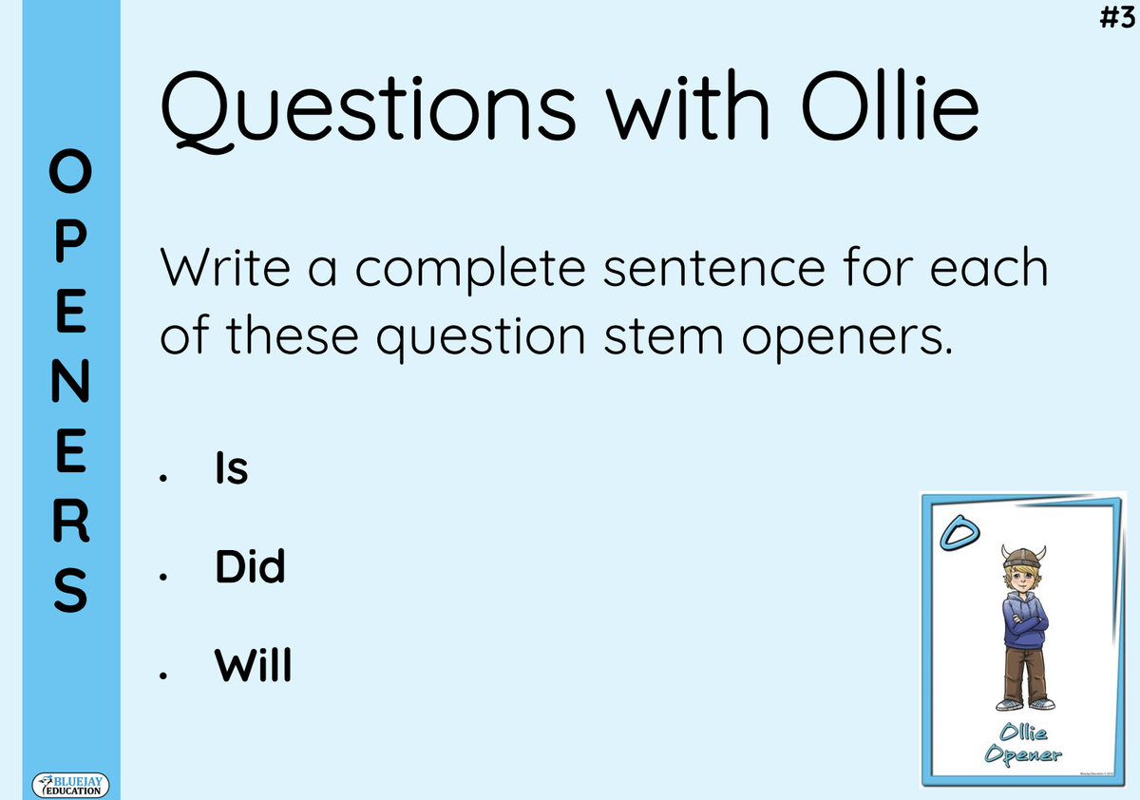Image resolution: width=1140 pixels, height=800 pixels.
Task: Select the slide number #3
Action: (1115, 19)
